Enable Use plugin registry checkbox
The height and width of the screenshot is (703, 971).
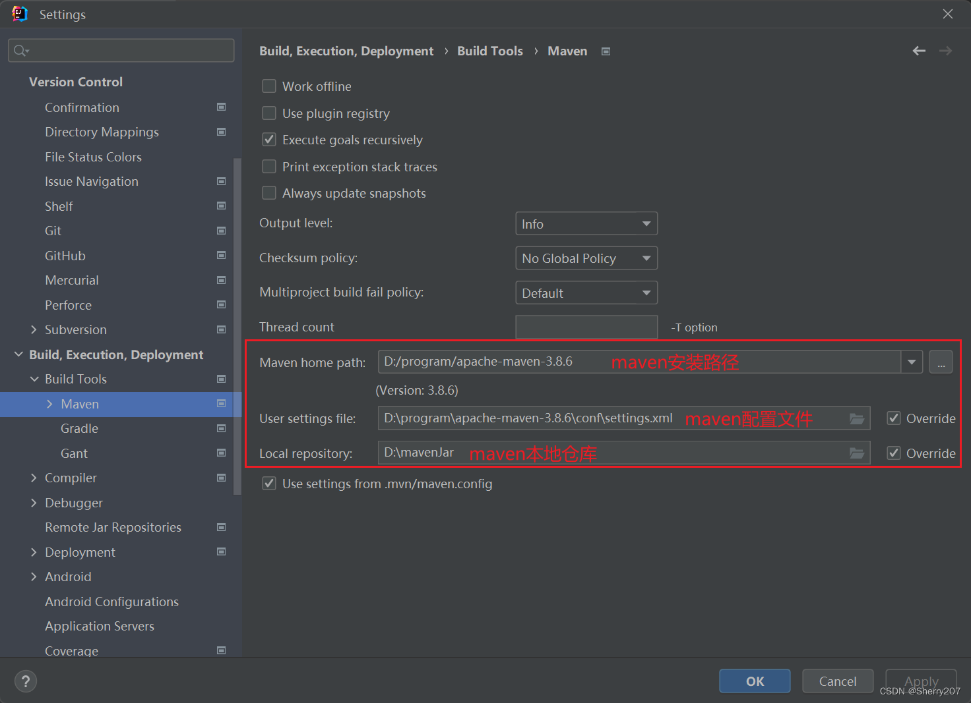[269, 113]
